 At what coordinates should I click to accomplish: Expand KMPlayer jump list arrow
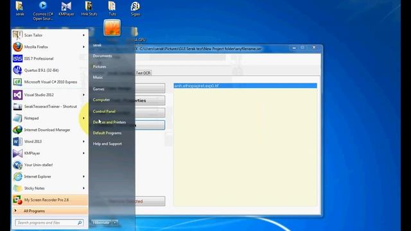coord(83,153)
